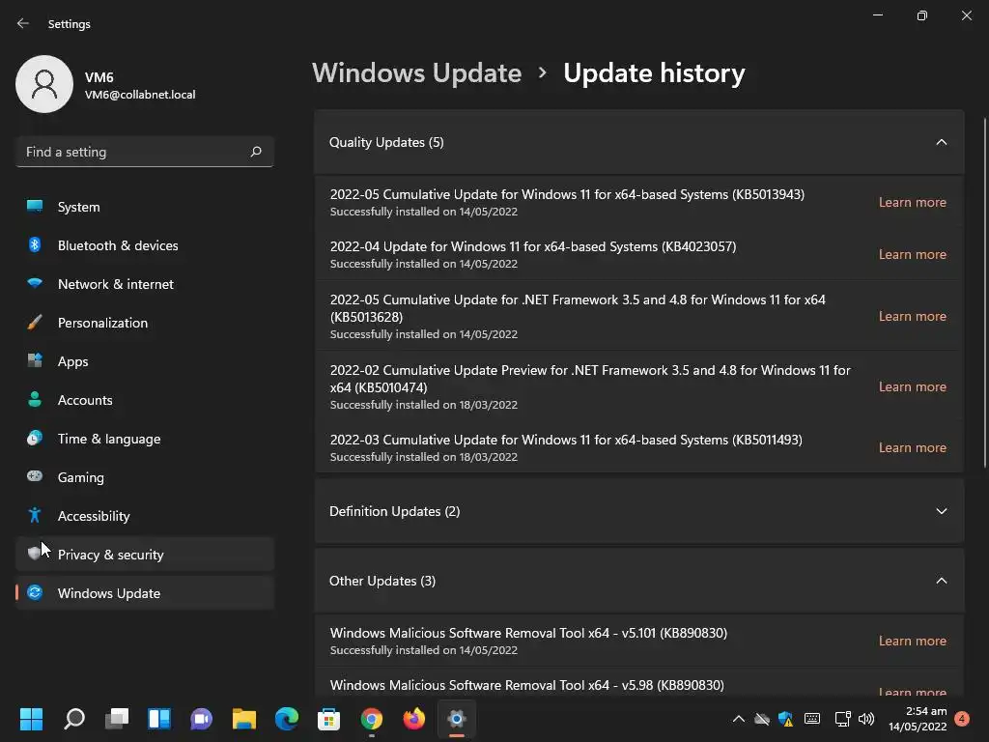Launch Google Chrome from the taskbar
This screenshot has width=989, height=742.
tap(372, 719)
